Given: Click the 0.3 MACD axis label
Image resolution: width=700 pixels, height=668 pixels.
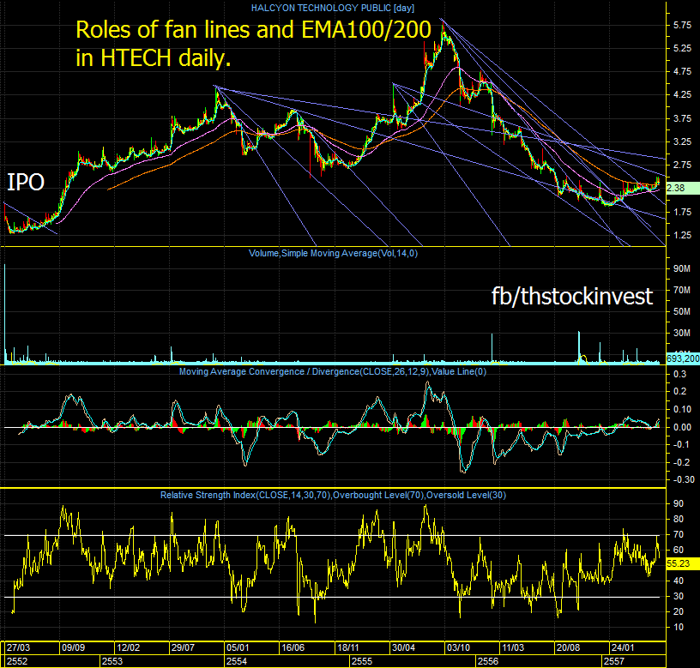Looking at the screenshot, I should point(679,374).
